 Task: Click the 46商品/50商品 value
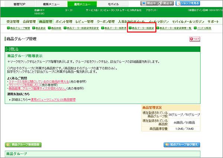tap(184, 122)
